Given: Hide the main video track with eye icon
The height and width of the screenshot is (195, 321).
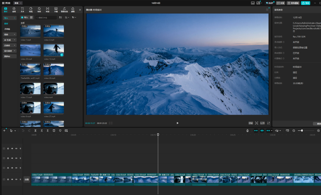Looking at the screenshot, I should point(12,179).
